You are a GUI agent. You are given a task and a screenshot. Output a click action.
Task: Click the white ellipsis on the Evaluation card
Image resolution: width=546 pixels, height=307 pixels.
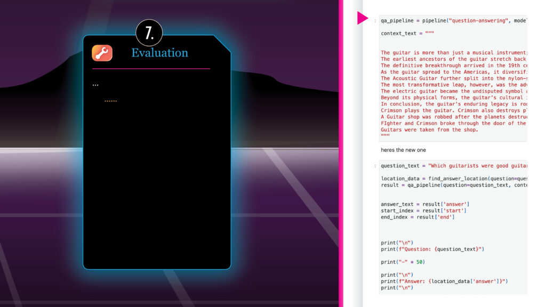click(x=95, y=85)
